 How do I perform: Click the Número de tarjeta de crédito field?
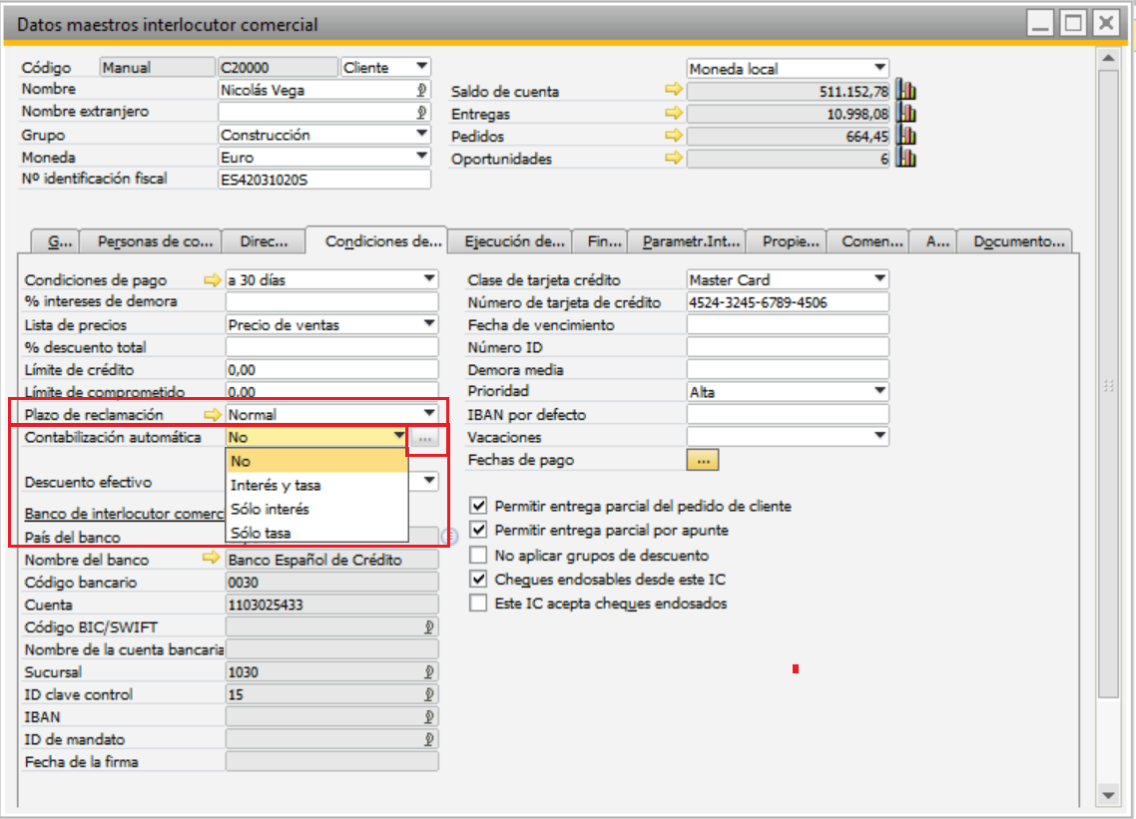pos(787,302)
